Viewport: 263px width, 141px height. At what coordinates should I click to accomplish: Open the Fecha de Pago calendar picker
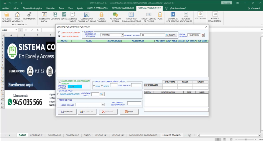(203, 35)
